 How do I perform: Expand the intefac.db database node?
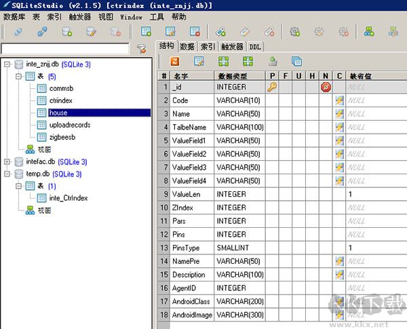pos(7,161)
